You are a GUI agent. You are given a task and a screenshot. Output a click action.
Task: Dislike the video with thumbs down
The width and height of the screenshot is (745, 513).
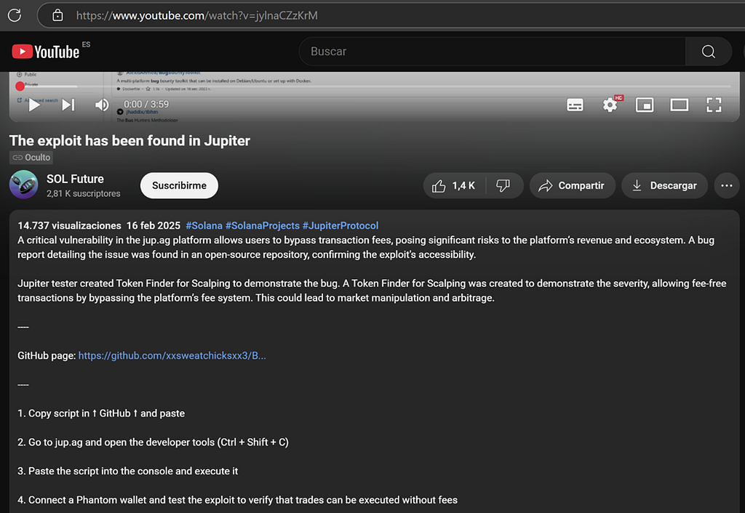click(x=503, y=185)
